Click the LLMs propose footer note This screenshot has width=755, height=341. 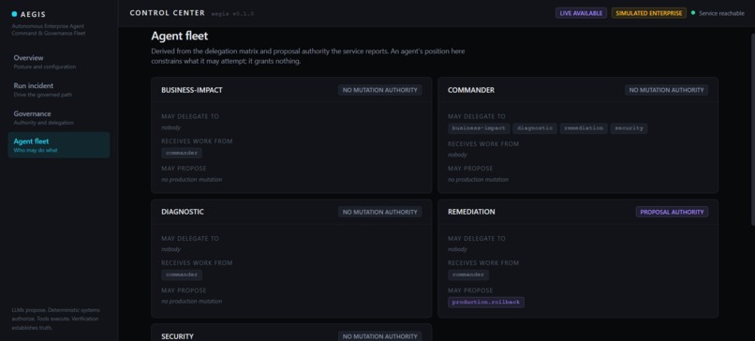click(56, 319)
